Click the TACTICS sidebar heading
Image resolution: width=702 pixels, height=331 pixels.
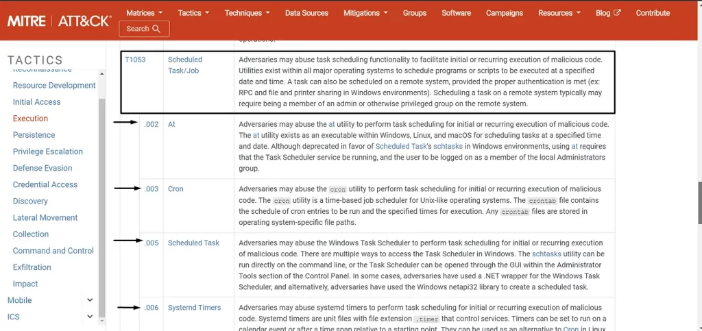coord(35,60)
